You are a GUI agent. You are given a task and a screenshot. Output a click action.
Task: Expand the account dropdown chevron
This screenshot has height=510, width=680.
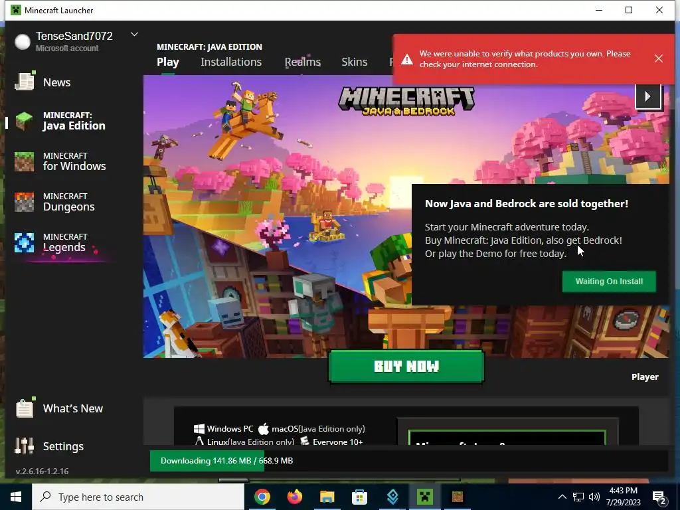[134, 35]
